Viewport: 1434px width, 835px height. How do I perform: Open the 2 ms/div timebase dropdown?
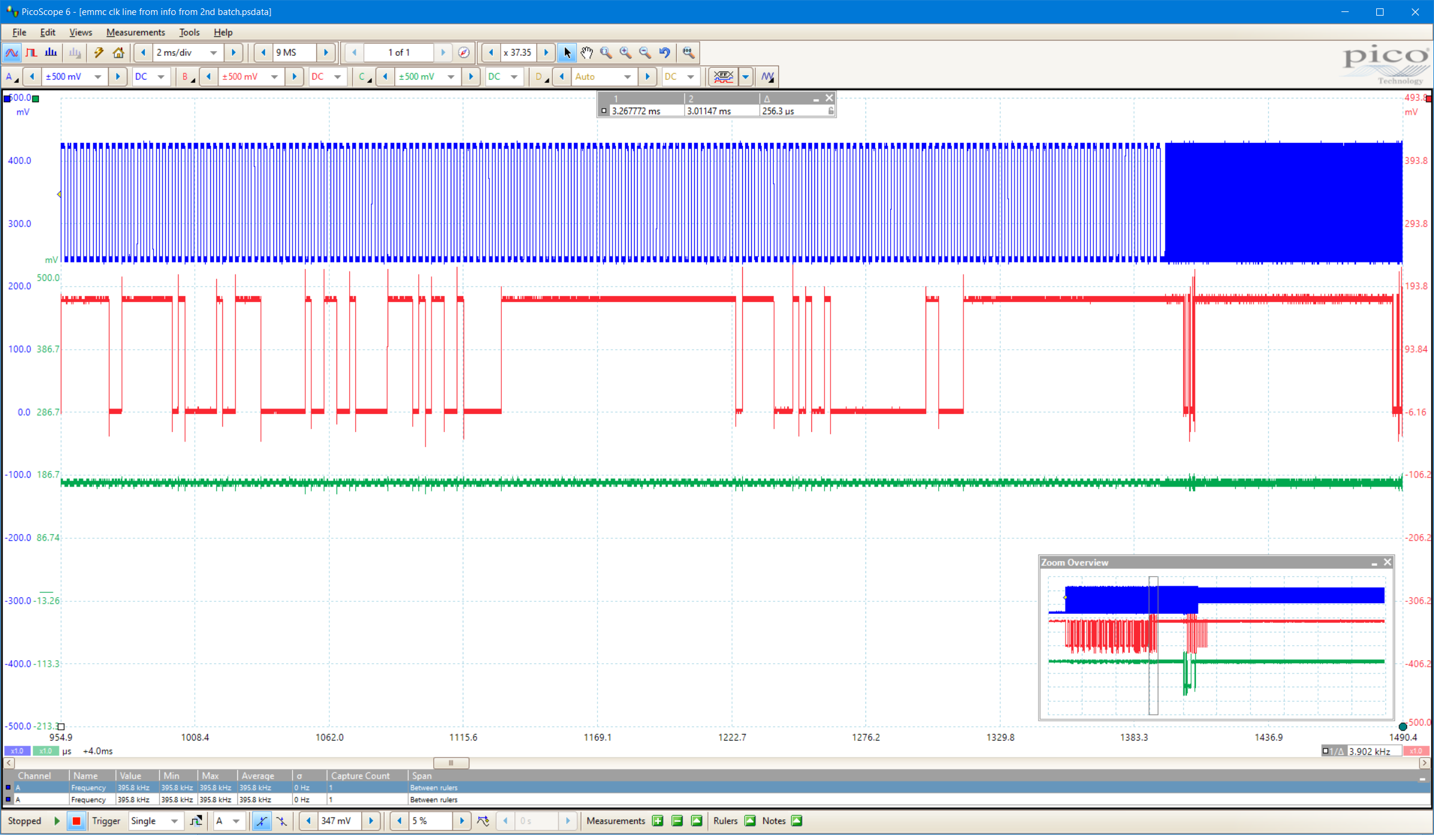pos(213,53)
